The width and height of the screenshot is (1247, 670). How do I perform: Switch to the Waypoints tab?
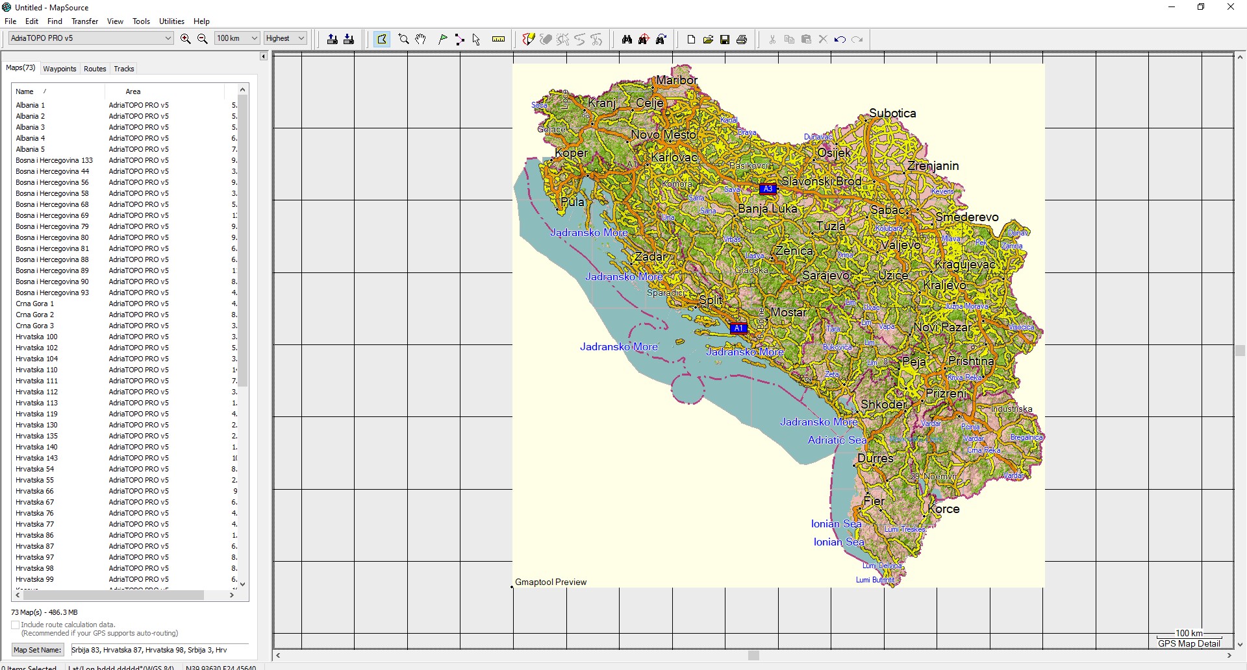60,69
